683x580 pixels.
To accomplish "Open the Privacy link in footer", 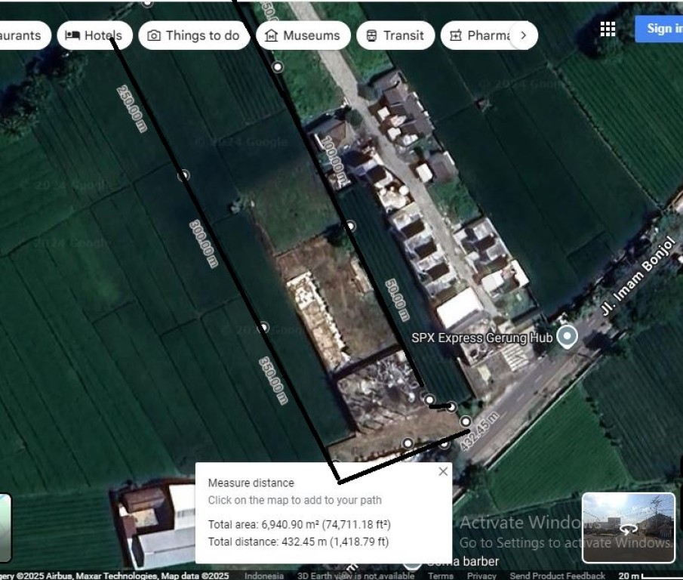I will coord(481,575).
